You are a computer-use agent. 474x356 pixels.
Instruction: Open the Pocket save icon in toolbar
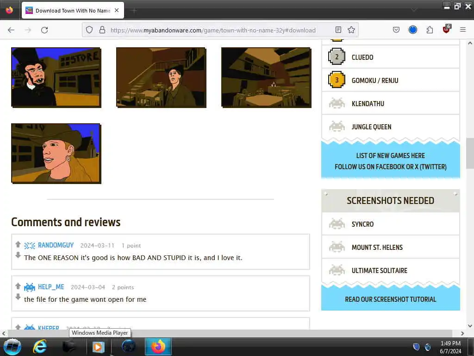(396, 30)
